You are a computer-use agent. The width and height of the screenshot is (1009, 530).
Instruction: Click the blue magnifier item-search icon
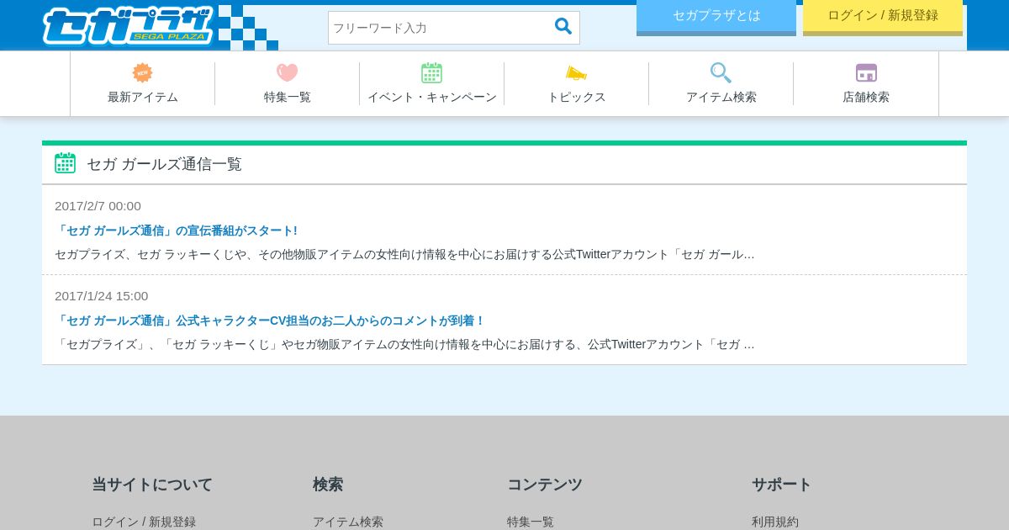[x=721, y=73]
